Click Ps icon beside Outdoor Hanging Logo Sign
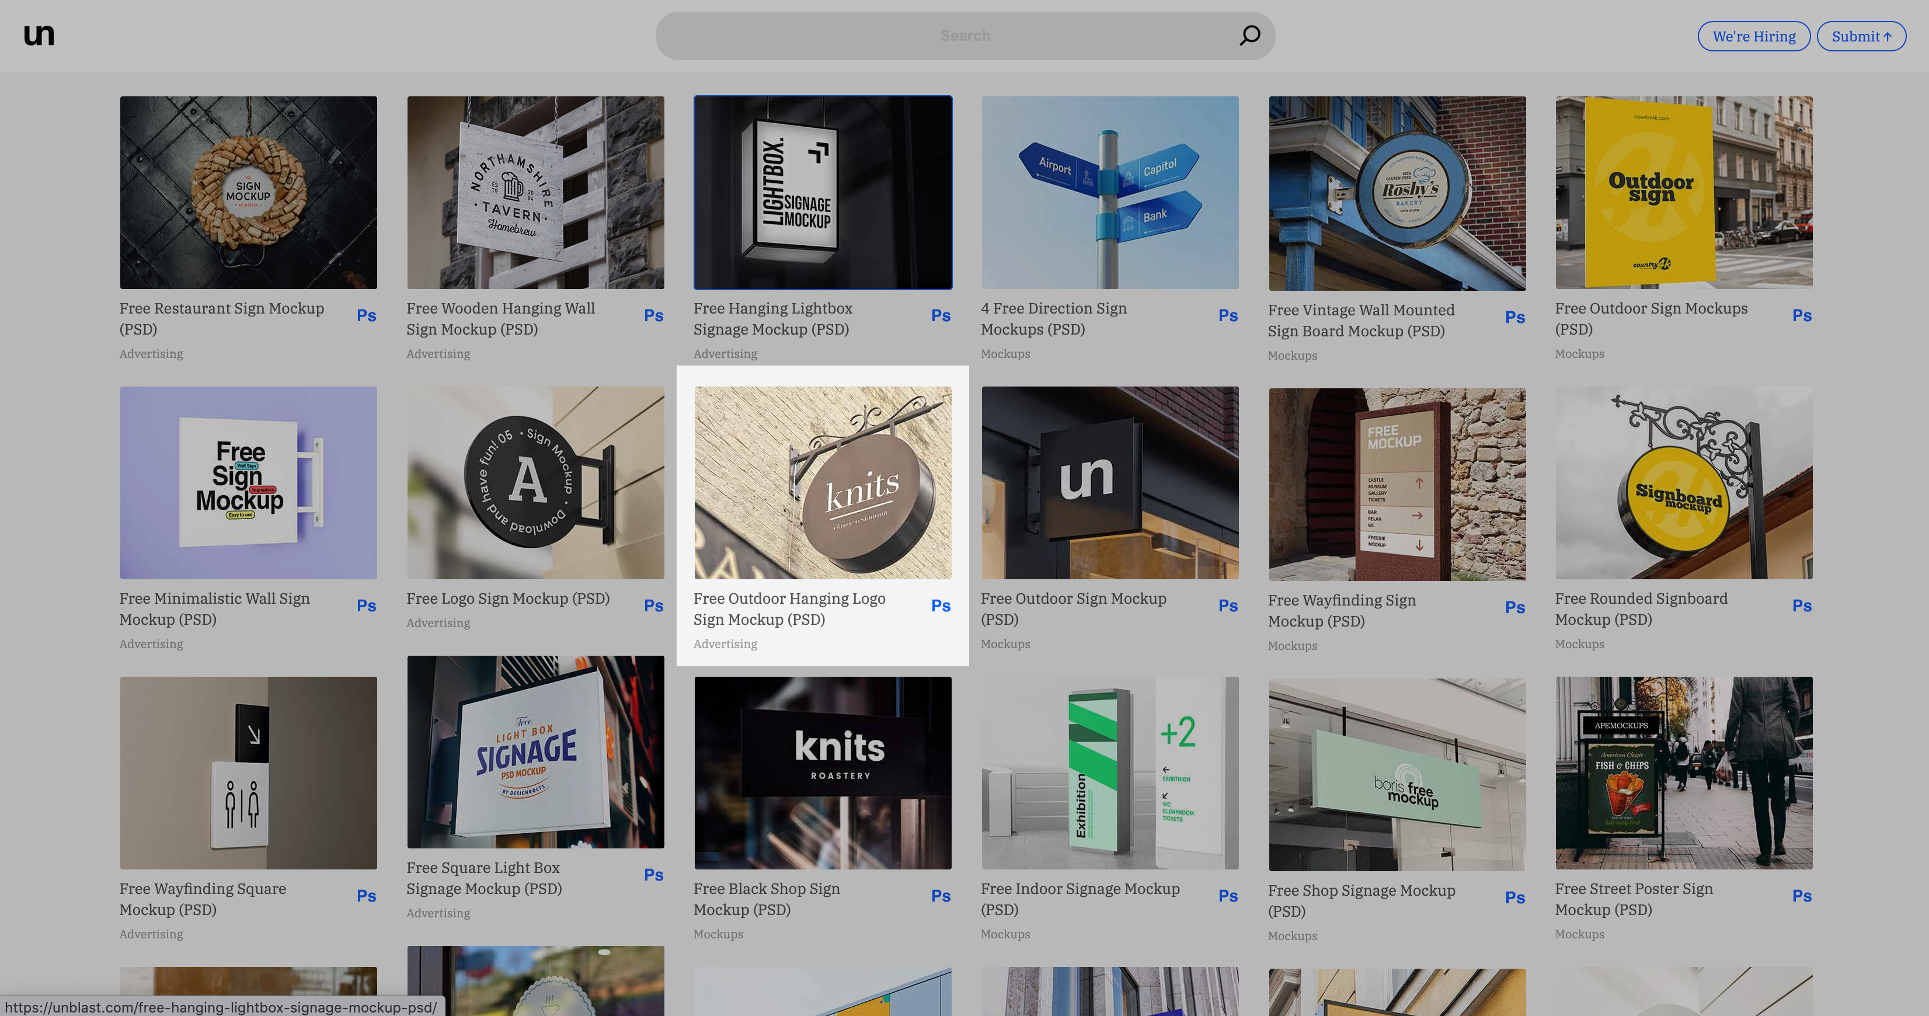Screen dimensions: 1929x1016 [x=941, y=606]
